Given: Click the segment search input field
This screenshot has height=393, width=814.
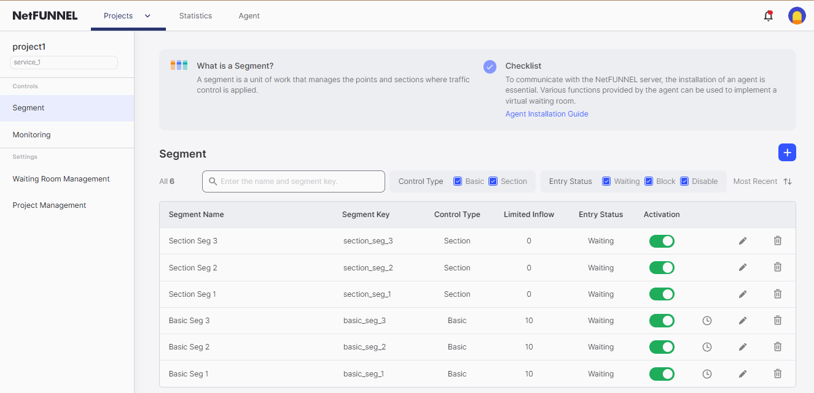Looking at the screenshot, I should click(x=293, y=181).
